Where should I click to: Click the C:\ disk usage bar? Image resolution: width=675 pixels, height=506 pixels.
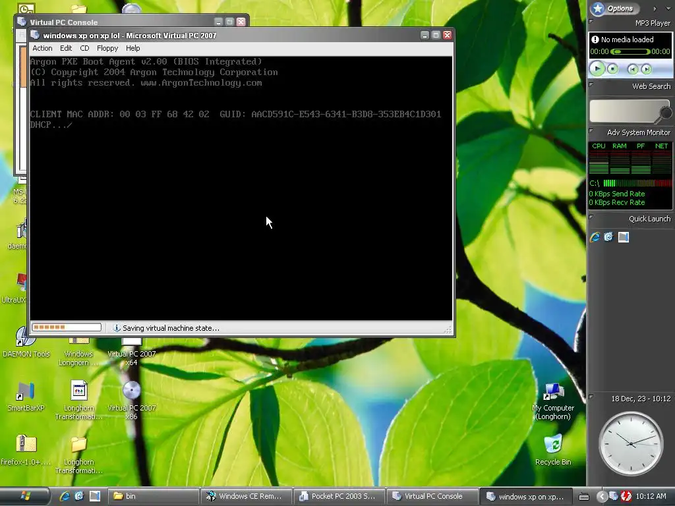(637, 183)
